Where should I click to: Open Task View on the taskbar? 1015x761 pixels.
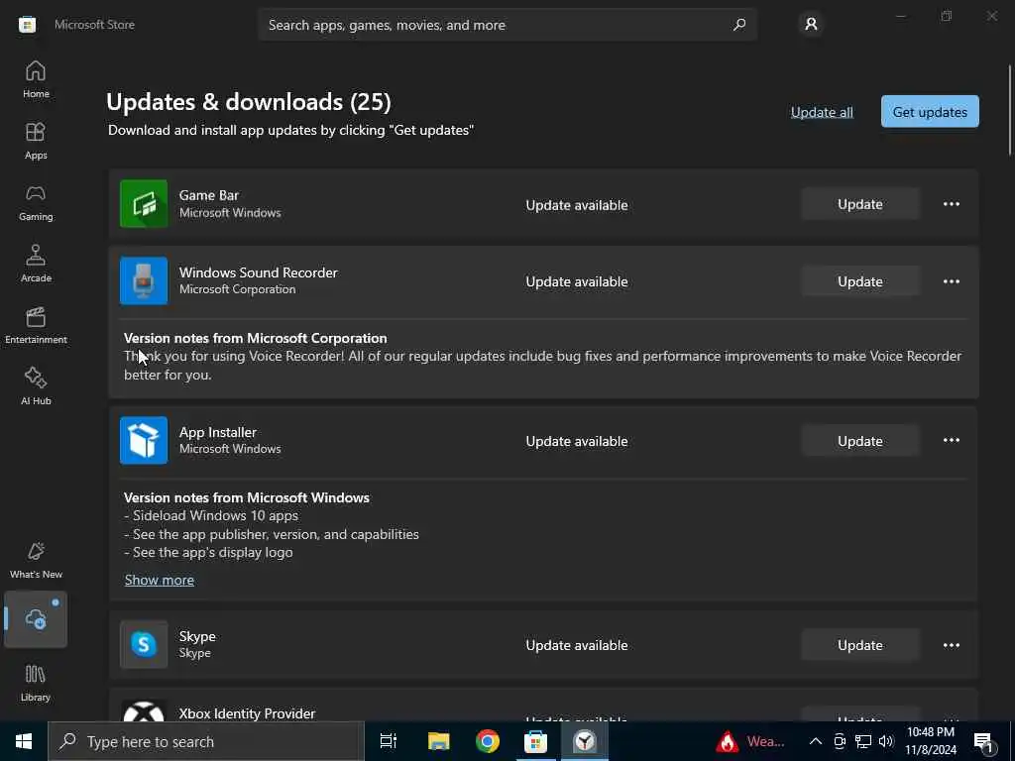click(x=389, y=741)
